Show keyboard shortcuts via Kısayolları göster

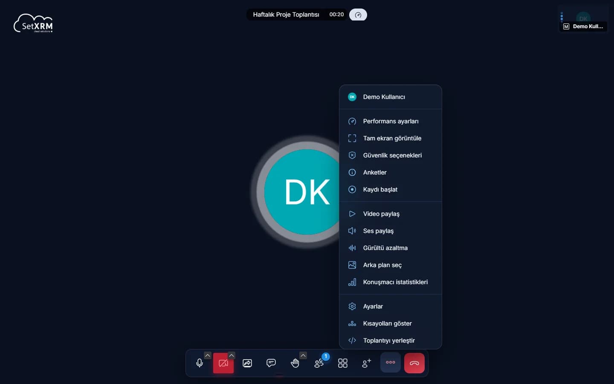(391, 323)
